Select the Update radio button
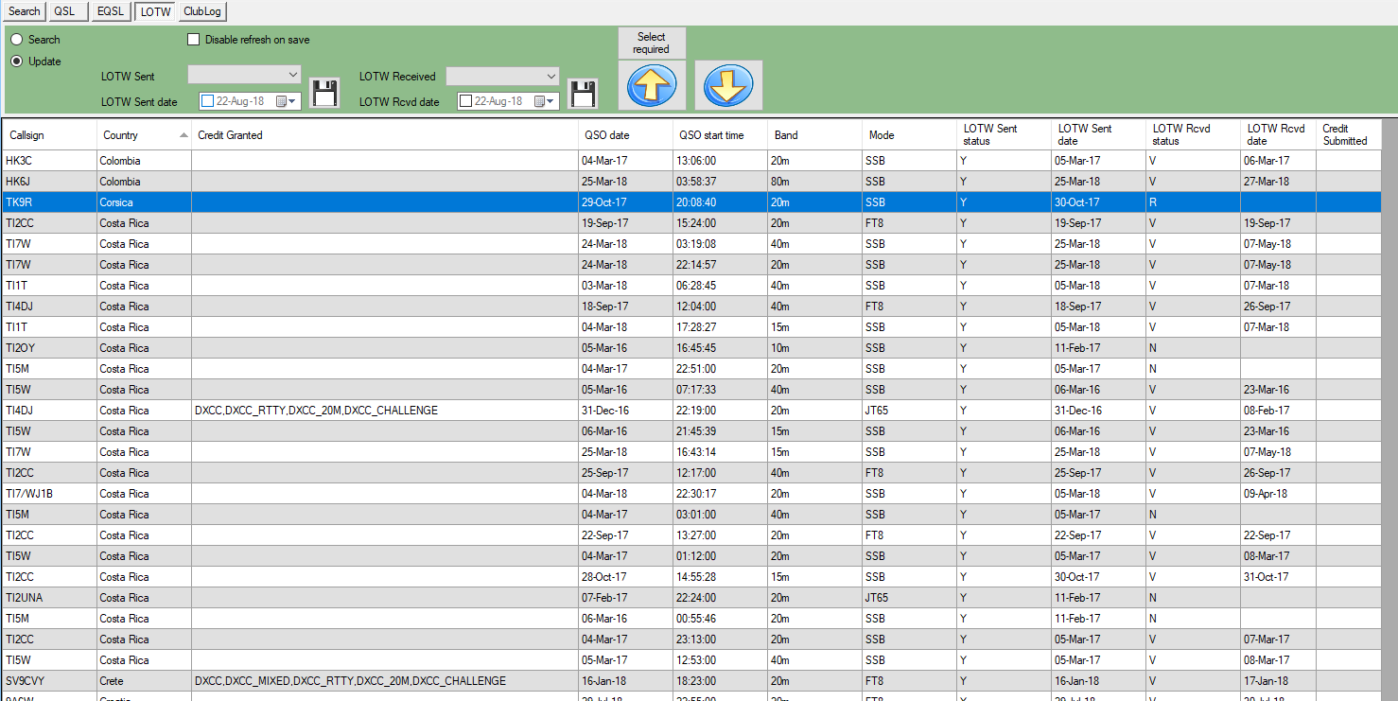Screen dimensions: 1398x701 [16, 61]
